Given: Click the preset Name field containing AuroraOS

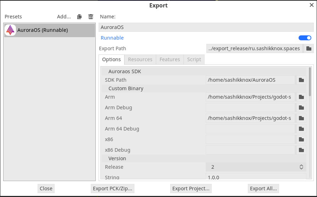Looking at the screenshot, I should pyautogui.click(x=206, y=27).
